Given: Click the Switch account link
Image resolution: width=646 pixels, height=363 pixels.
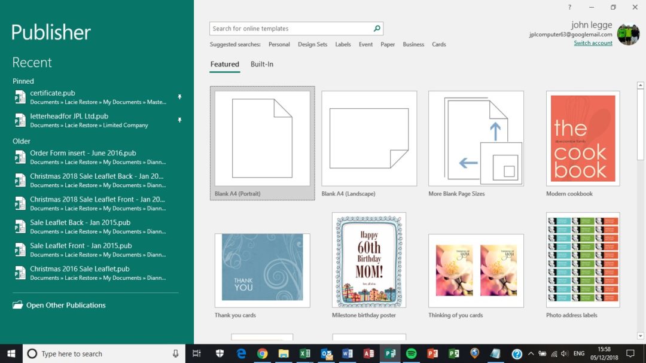Looking at the screenshot, I should (593, 43).
